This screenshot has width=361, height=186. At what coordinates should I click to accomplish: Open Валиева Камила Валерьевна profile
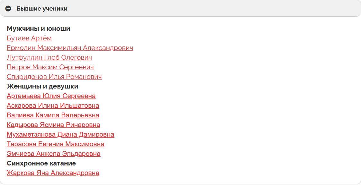click(x=53, y=115)
